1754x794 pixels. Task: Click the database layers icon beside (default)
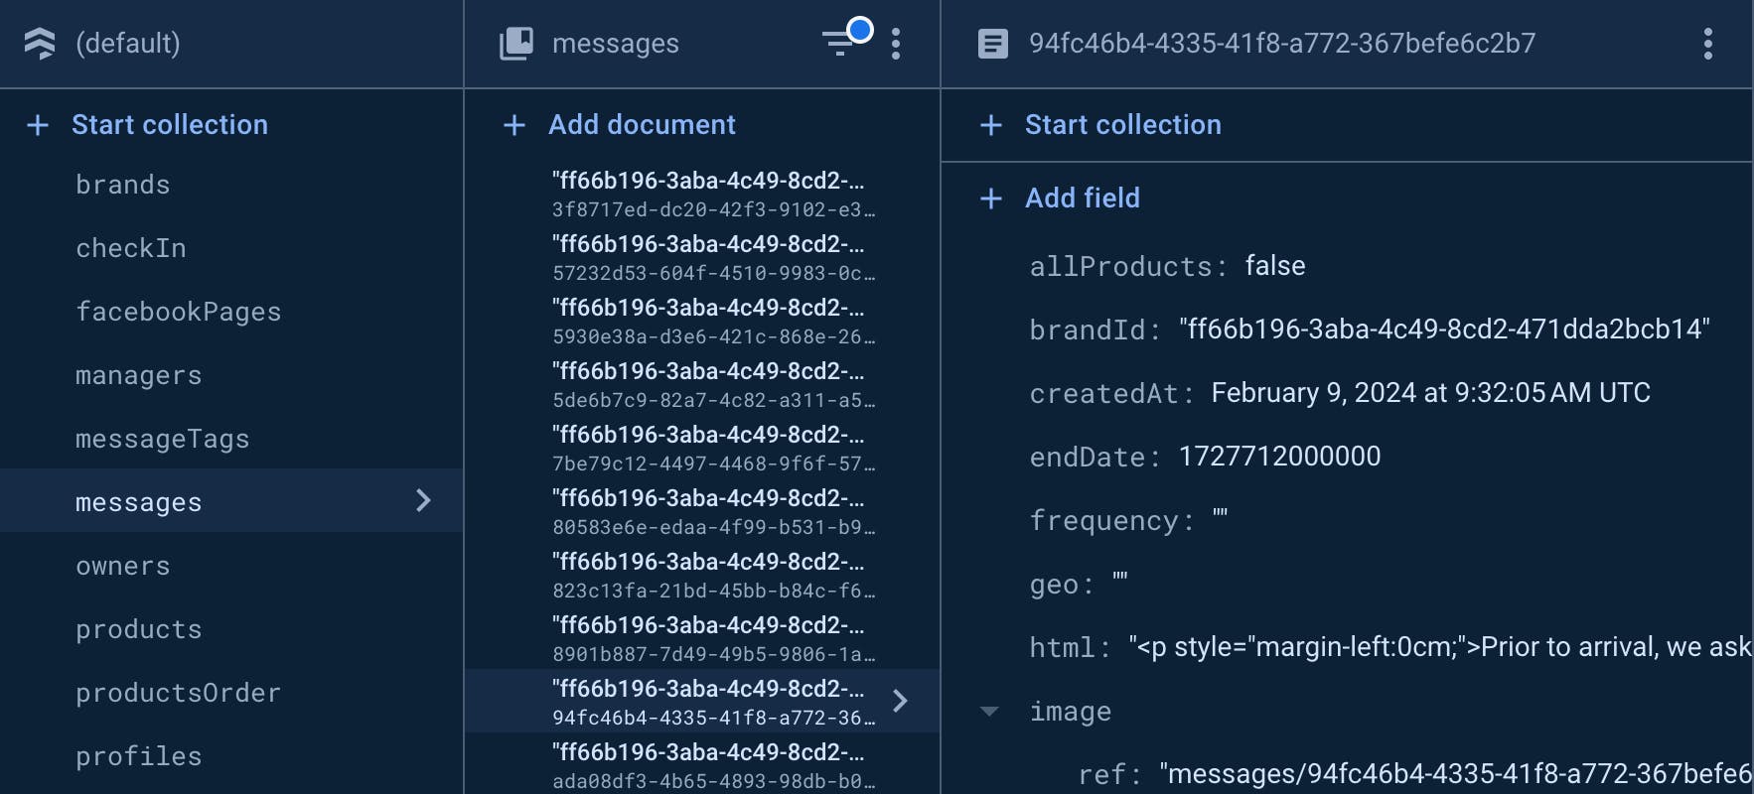(x=40, y=44)
